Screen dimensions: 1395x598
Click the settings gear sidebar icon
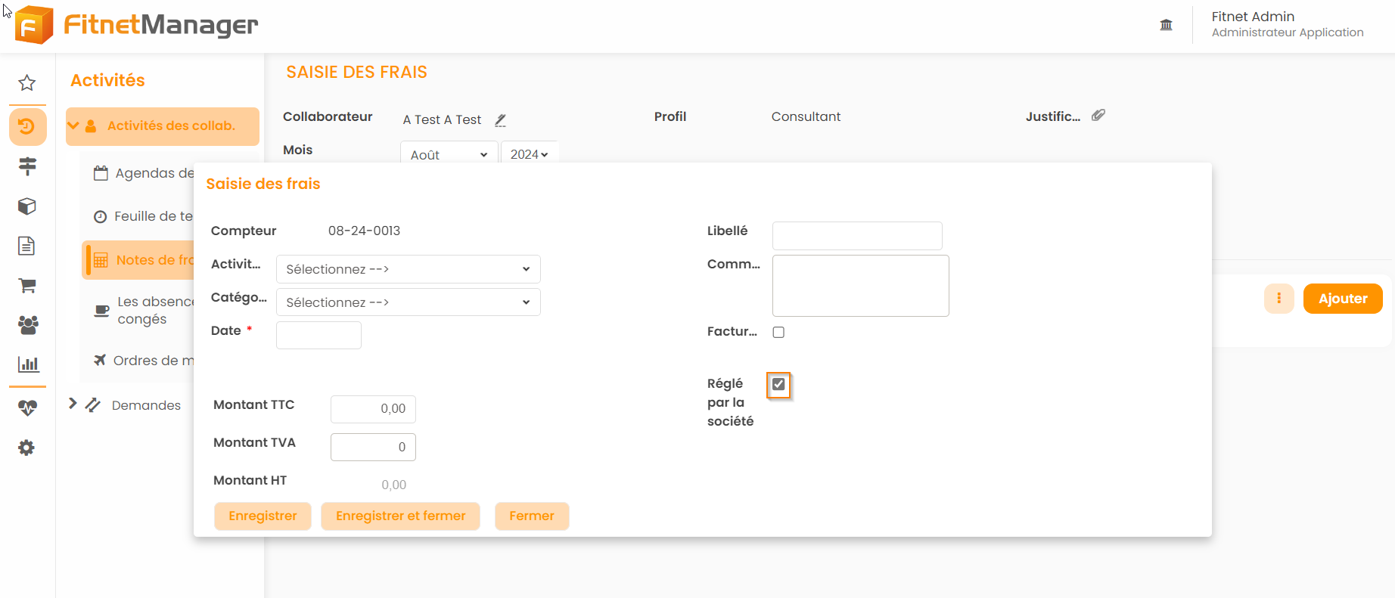click(x=26, y=448)
